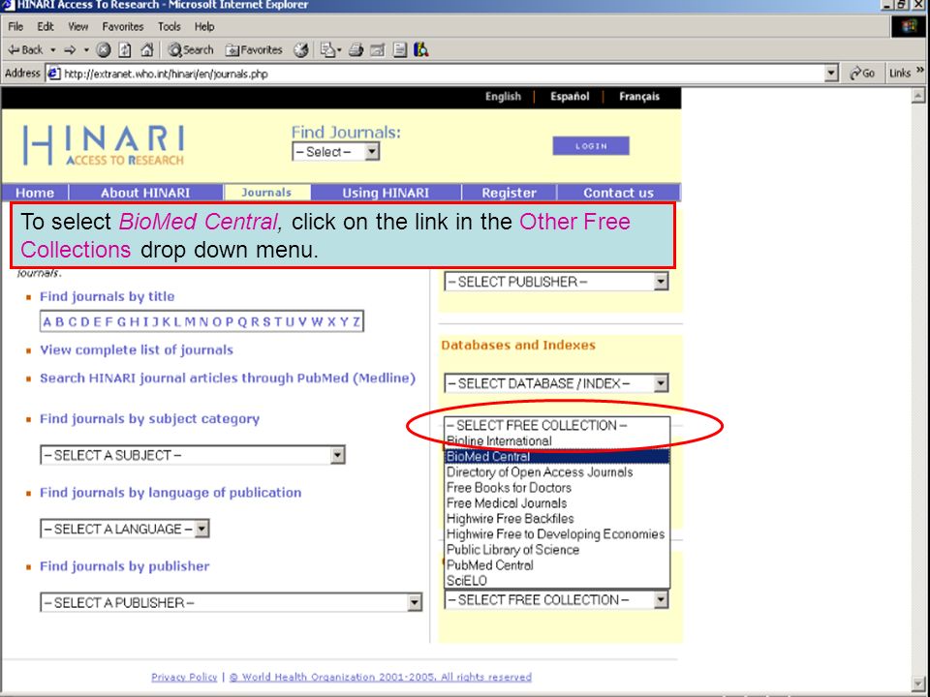Click the Edit page toolbar icon

[x=378, y=49]
